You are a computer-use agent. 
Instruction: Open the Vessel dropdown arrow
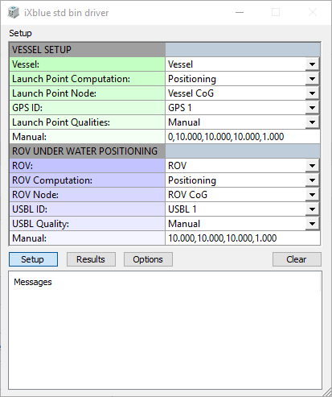pyautogui.click(x=312, y=64)
